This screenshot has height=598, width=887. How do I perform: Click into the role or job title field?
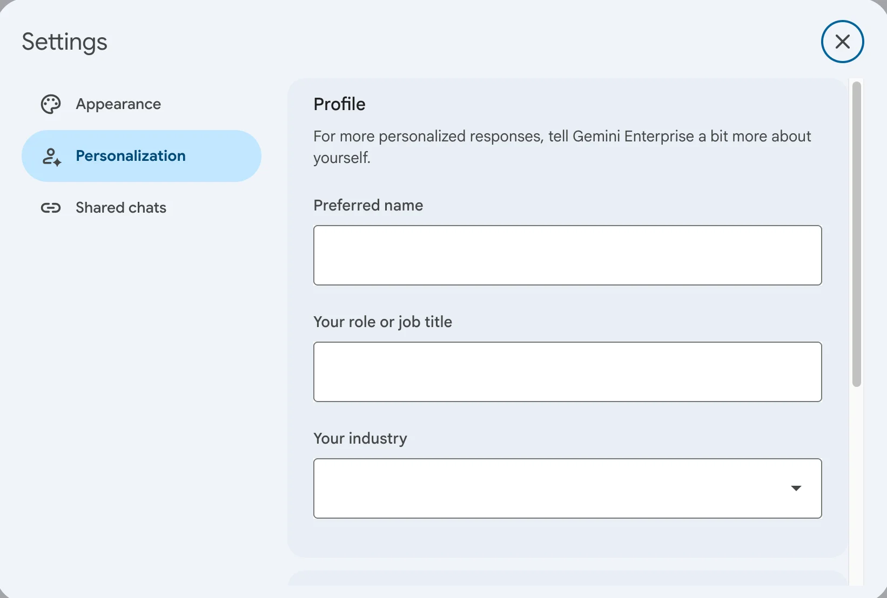tap(568, 372)
